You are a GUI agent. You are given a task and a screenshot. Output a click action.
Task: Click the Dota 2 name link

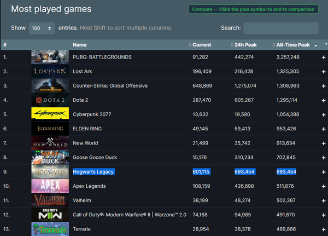tap(80, 100)
